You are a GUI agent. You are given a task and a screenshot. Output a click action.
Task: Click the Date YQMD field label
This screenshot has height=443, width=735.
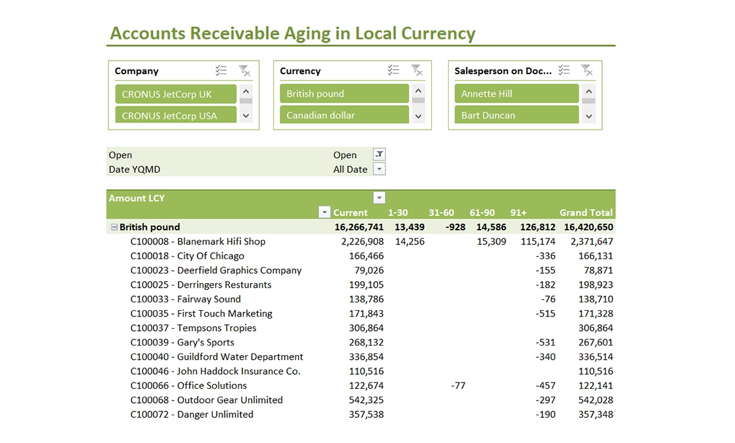pyautogui.click(x=135, y=169)
